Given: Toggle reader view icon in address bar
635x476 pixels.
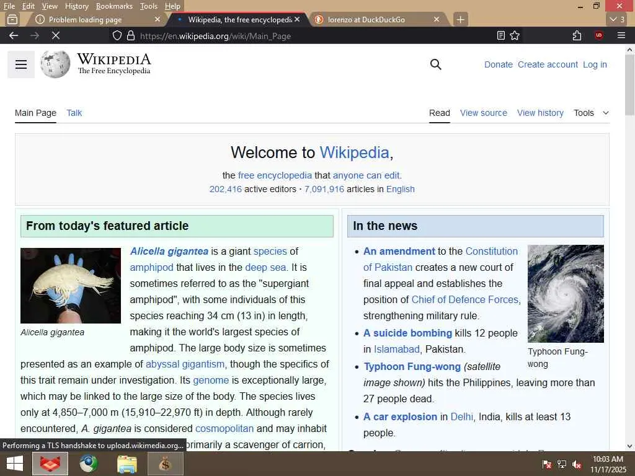Looking at the screenshot, I should [x=501, y=35].
